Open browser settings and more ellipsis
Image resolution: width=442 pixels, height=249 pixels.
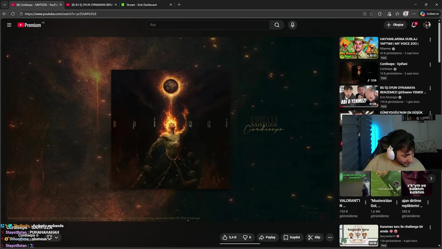click(x=414, y=14)
